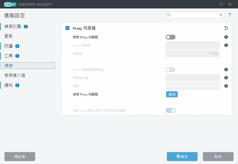Disable the direct connection fallback toggle
Viewport: 238px width, 164px height.
[171, 110]
